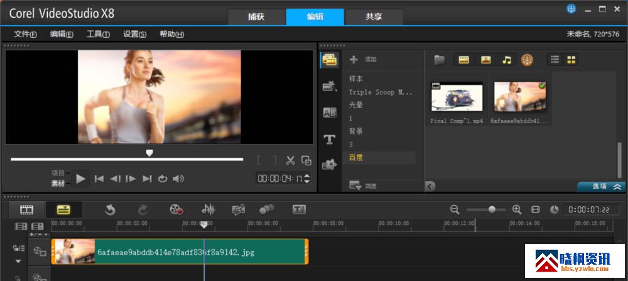Jump to start of preview (Home)
628x281 pixels.
(x=99, y=179)
